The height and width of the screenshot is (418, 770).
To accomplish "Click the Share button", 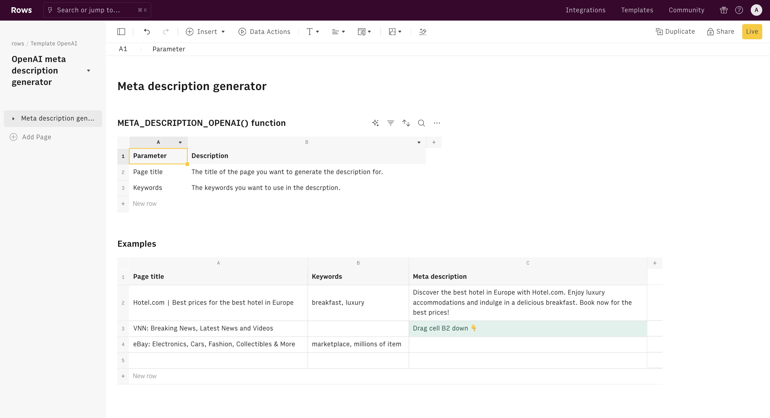I will (x=721, y=32).
